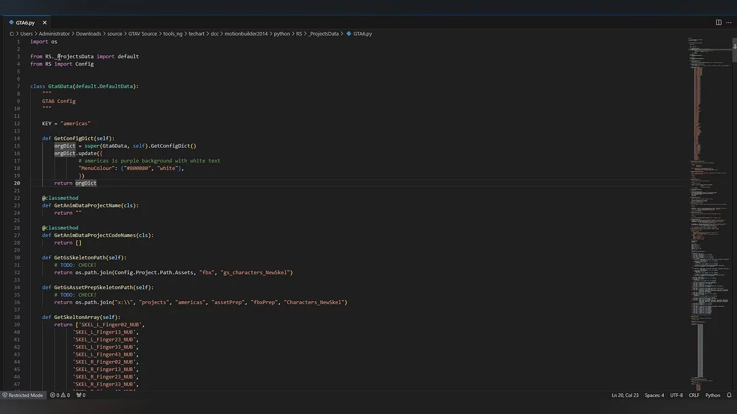Switch line endings via CRLF indicator
Viewport: 737px width, 414px height.
click(x=694, y=395)
